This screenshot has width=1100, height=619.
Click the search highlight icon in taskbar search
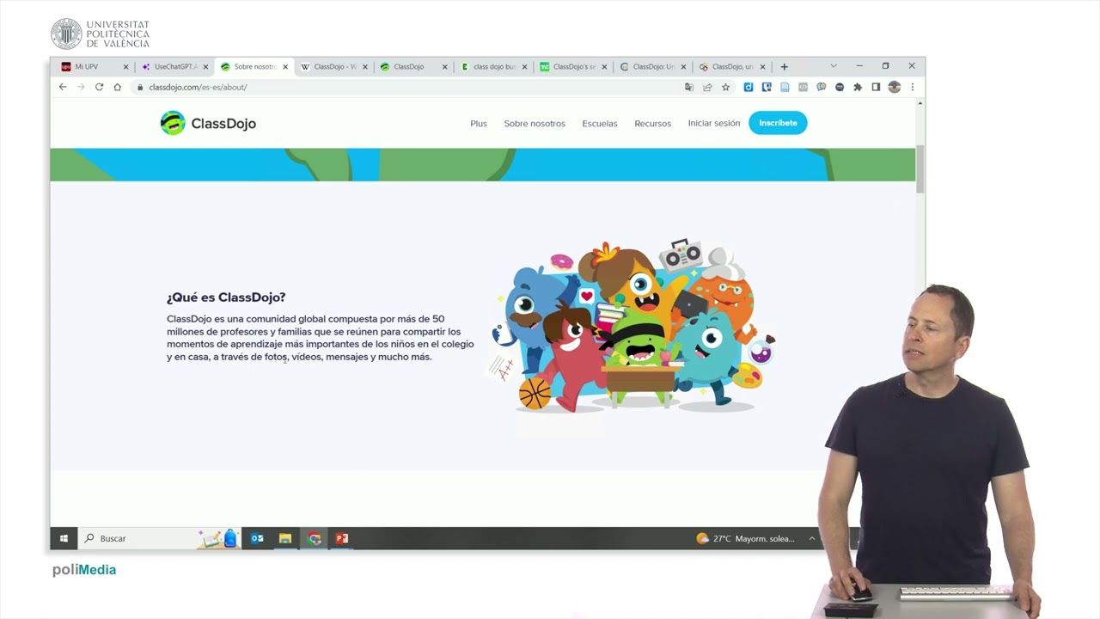click(x=217, y=538)
